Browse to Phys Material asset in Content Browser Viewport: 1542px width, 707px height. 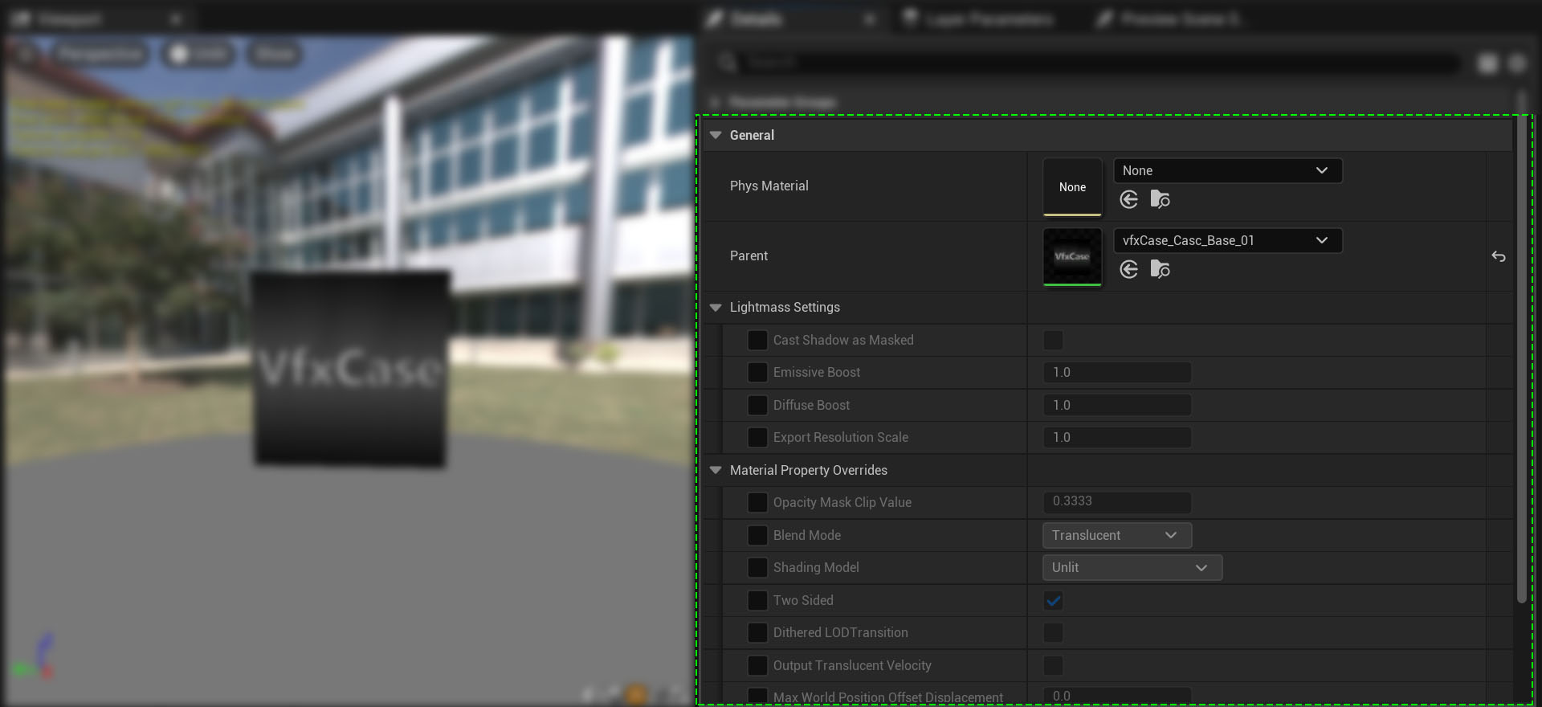pyautogui.click(x=1160, y=199)
